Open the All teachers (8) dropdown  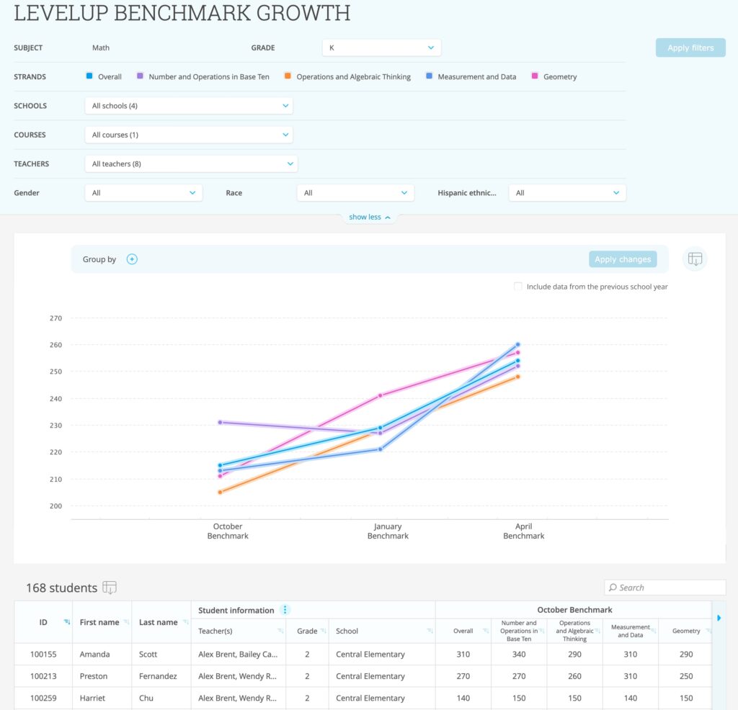pyautogui.click(x=191, y=163)
